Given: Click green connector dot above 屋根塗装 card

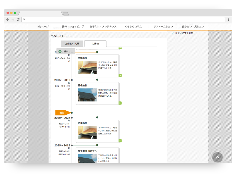Looking at the screenshot, I should 97,80.
